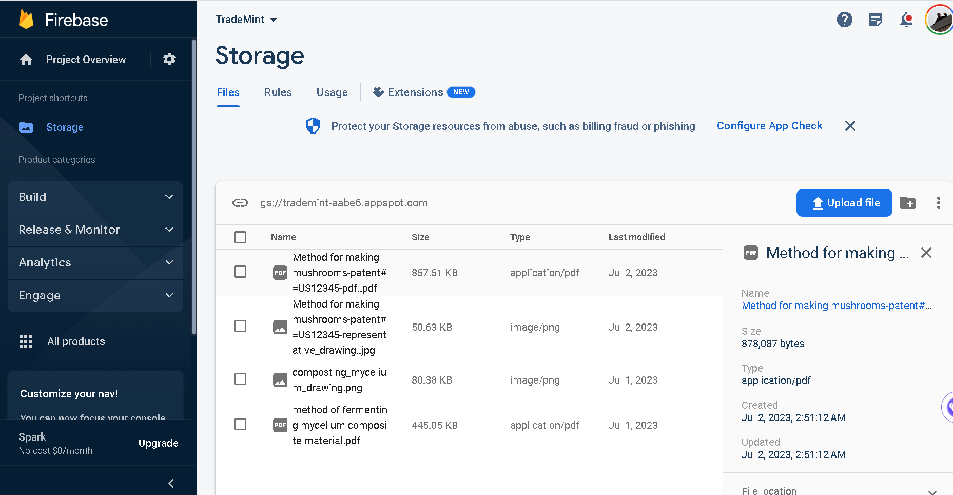Click the Firebase logo
The height and width of the screenshot is (495, 953).
pyautogui.click(x=27, y=20)
